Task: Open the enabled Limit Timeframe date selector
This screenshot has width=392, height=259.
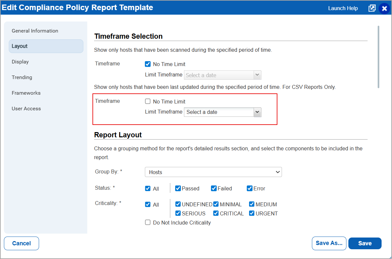Action: click(257, 112)
